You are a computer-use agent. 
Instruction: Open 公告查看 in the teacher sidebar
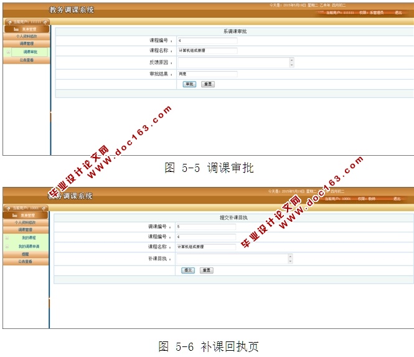click(26, 261)
